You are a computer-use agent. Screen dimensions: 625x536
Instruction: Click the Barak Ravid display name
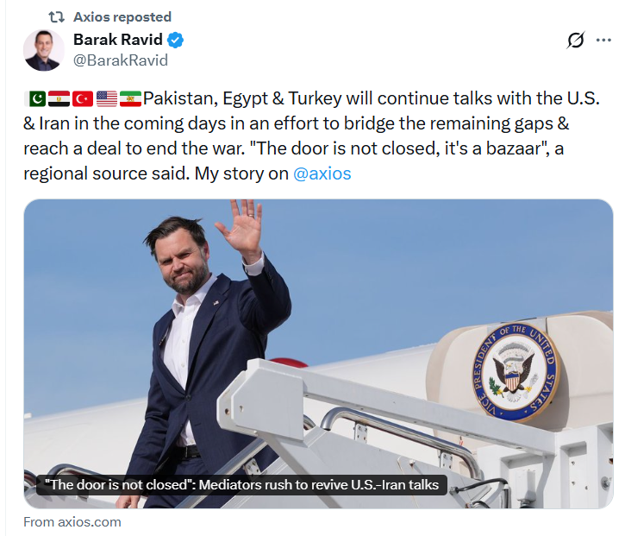(117, 41)
